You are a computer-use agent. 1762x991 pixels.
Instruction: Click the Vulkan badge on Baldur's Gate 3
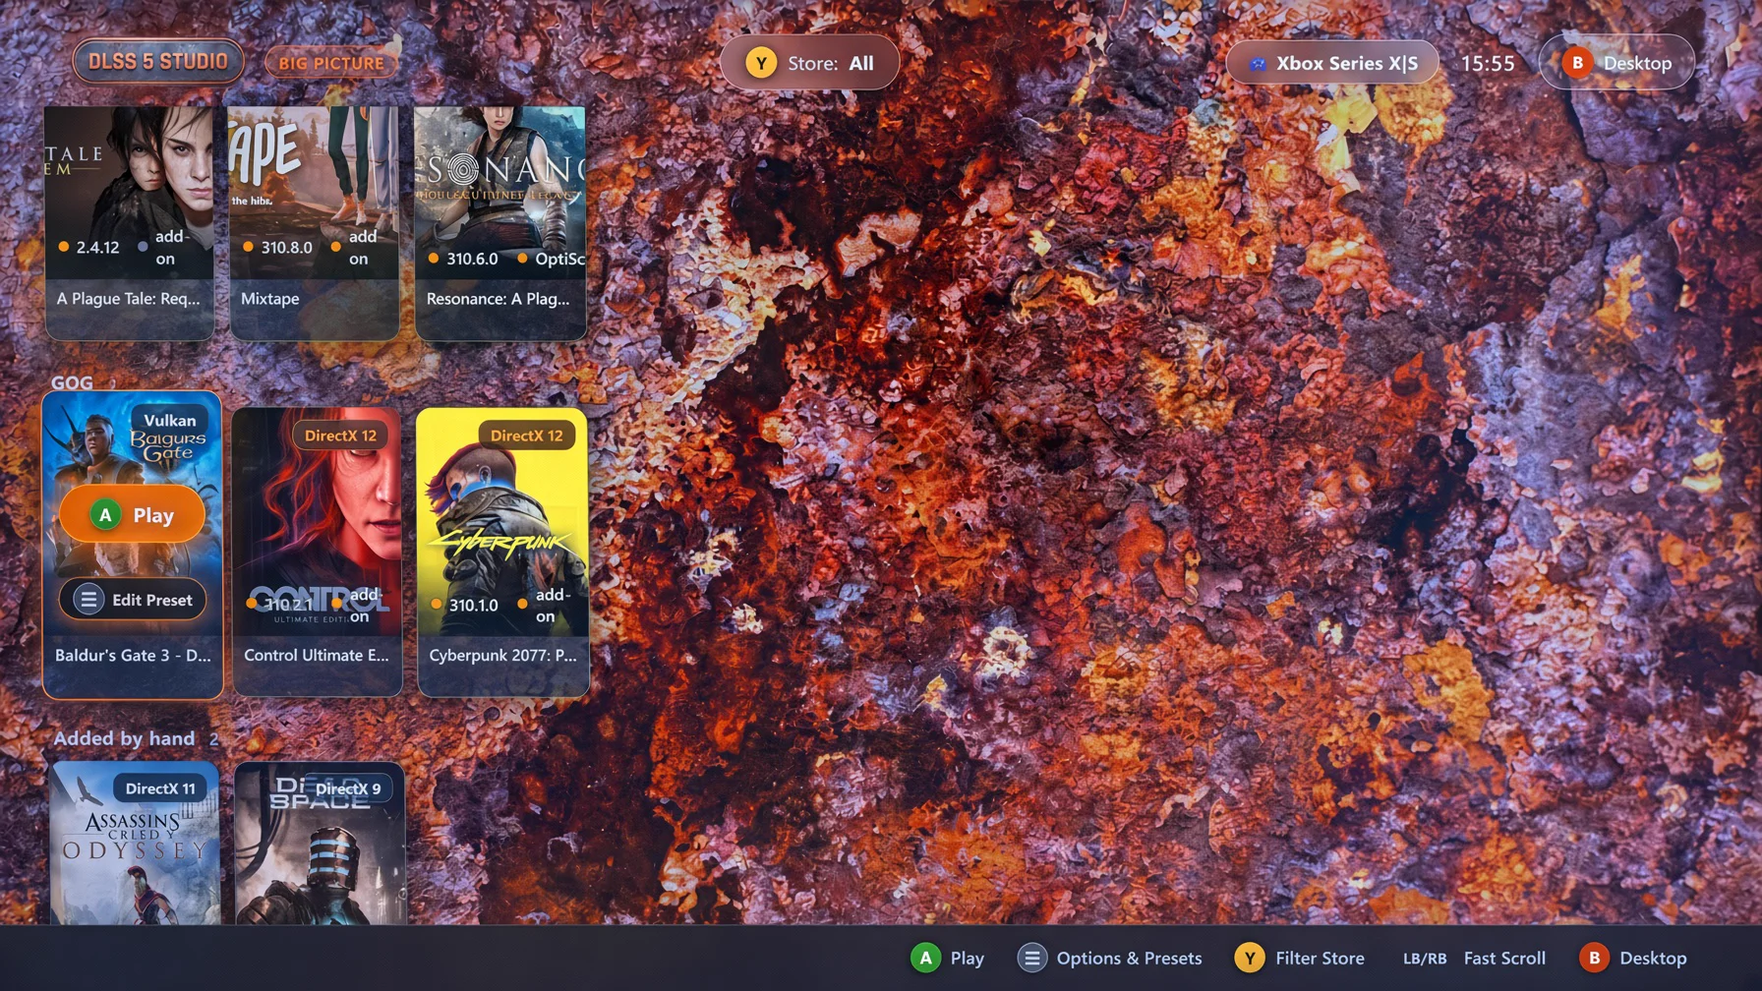pos(169,421)
